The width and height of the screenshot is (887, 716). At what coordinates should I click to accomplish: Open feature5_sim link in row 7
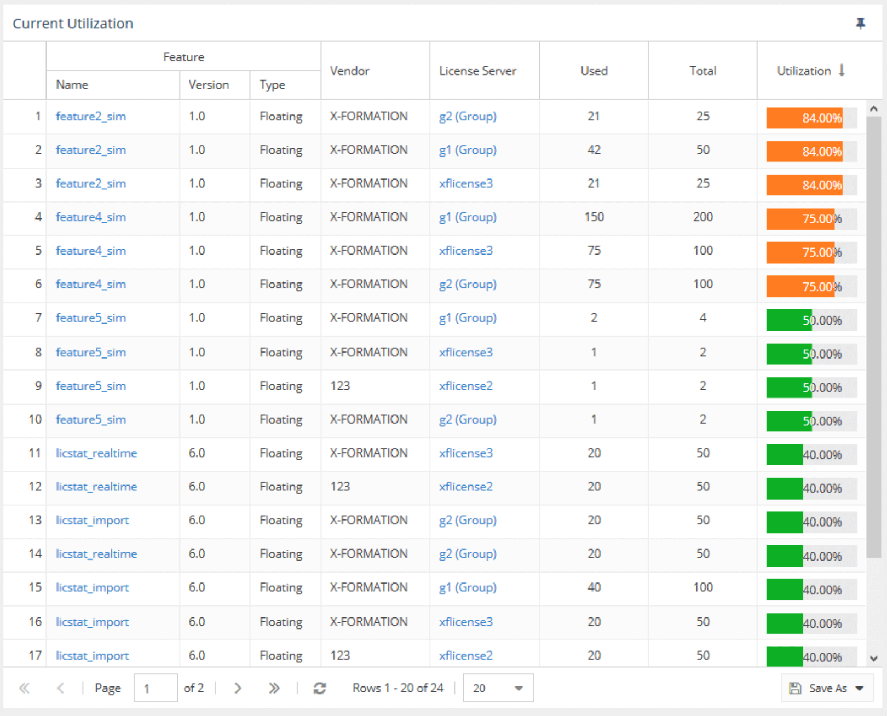(x=91, y=318)
